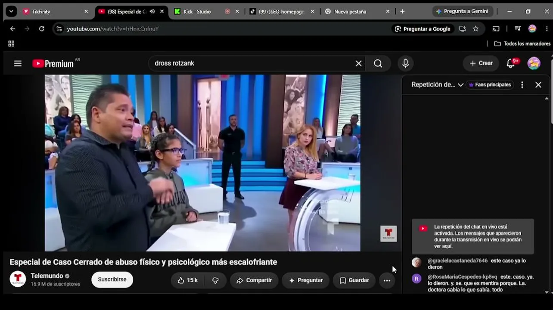This screenshot has width=553, height=310.
Task: Open the media controls icon
Action: 518,29
